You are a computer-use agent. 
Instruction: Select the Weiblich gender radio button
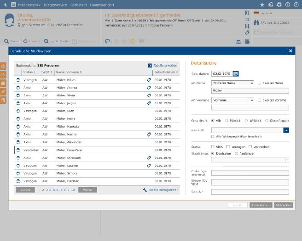point(246,121)
